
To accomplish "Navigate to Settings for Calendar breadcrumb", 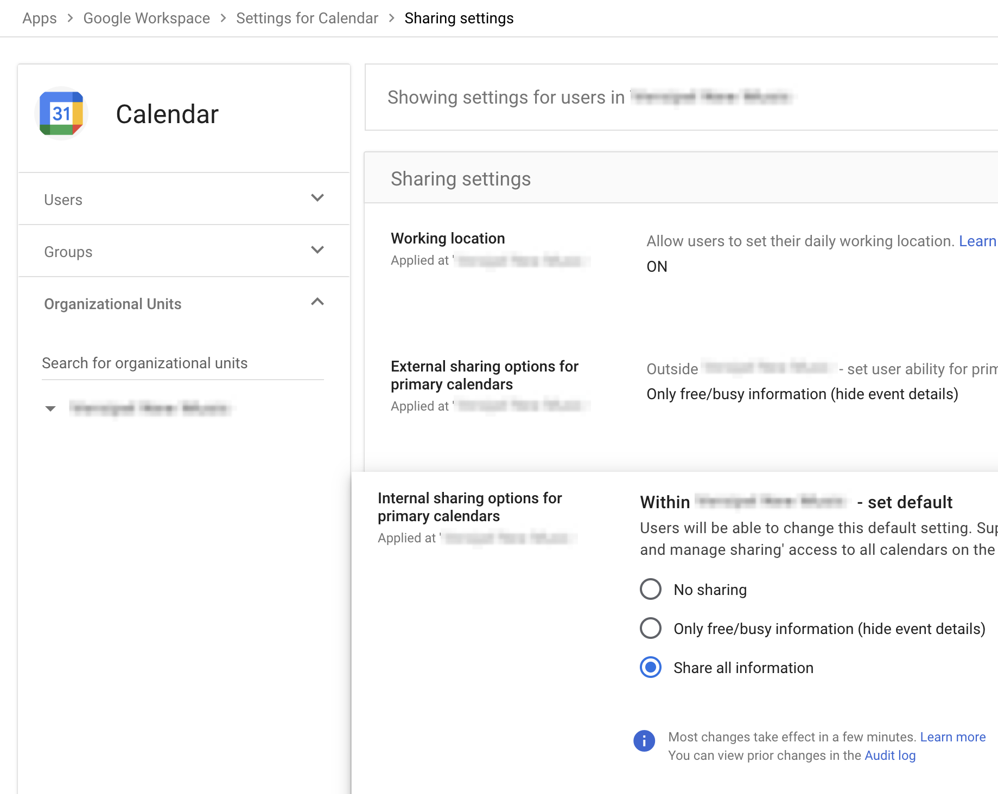I will (307, 18).
